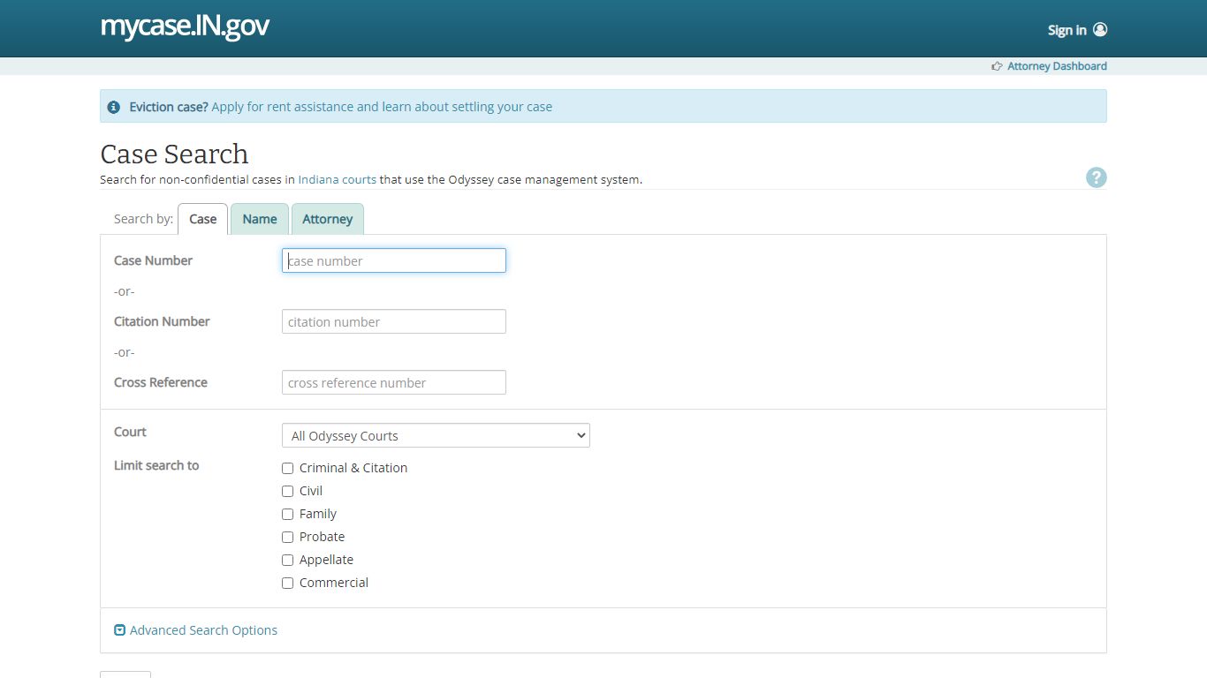1207x678 pixels.
Task: Click the mycase.IN.gov logo
Action: pyautogui.click(x=185, y=26)
